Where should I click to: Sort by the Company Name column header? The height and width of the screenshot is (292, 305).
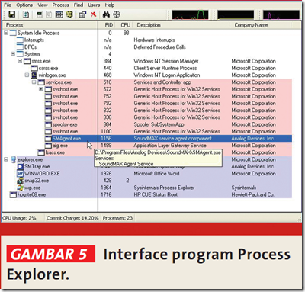pos(261,25)
